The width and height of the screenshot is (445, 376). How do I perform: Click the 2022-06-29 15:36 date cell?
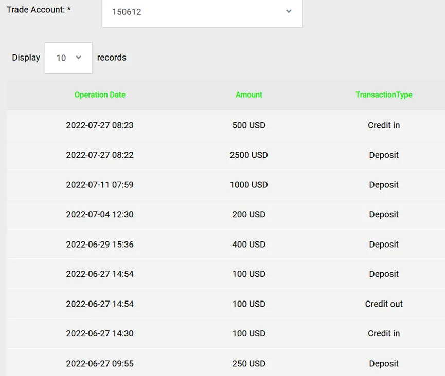pyautogui.click(x=100, y=244)
